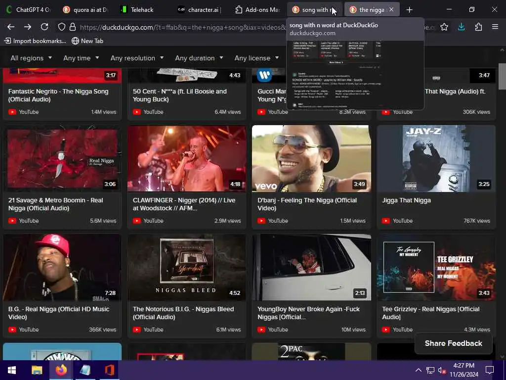Open the Firefox hamburger application menu

495,27
